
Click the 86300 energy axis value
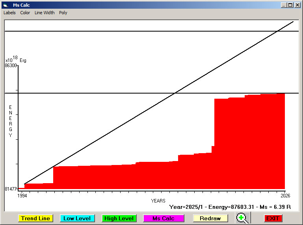coord(11,66)
